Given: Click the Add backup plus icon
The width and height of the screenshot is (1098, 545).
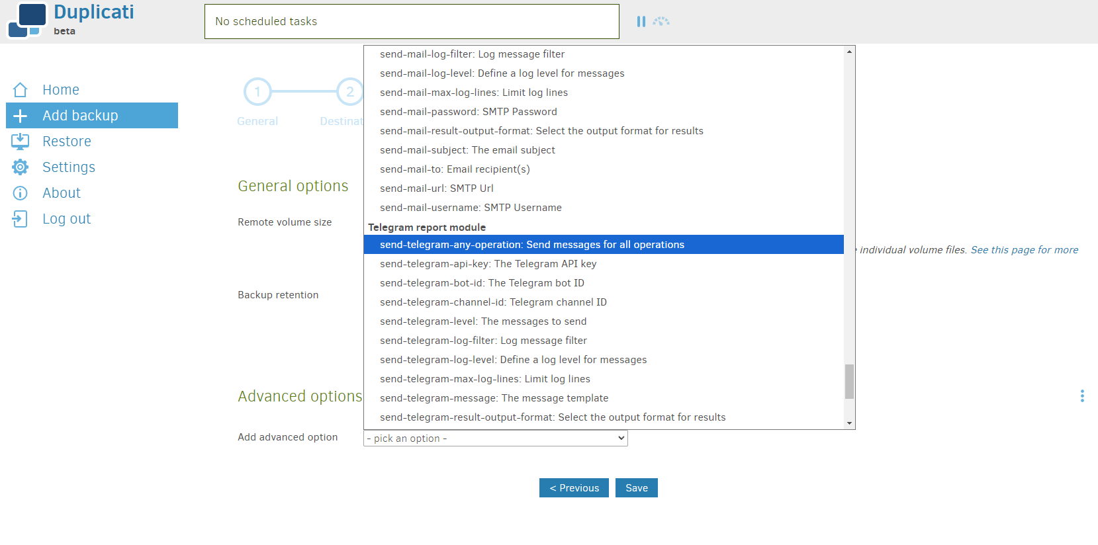Looking at the screenshot, I should pyautogui.click(x=21, y=116).
